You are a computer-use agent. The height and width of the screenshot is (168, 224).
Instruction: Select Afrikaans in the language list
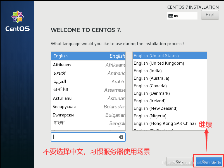(x=88, y=65)
